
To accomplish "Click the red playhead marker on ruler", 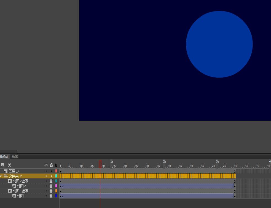I will 100,164.
